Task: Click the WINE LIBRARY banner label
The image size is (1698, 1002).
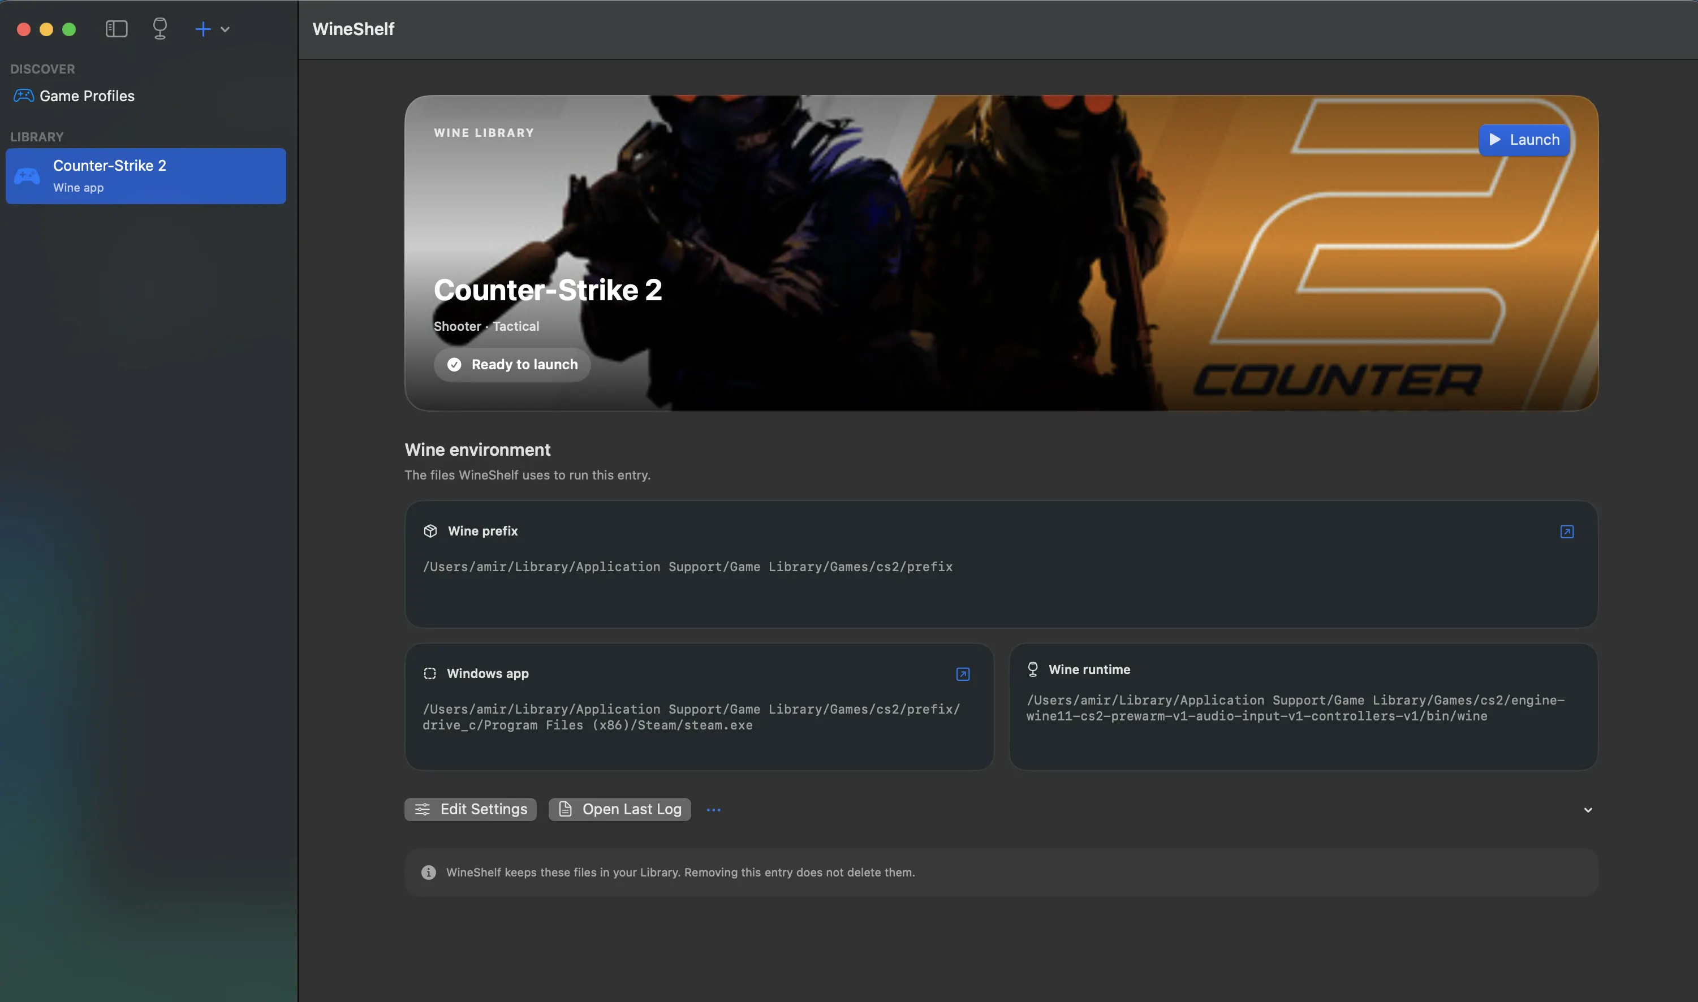Action: coord(484,133)
